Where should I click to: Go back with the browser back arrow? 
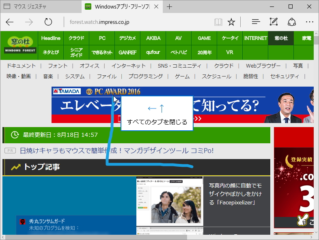[9, 22]
